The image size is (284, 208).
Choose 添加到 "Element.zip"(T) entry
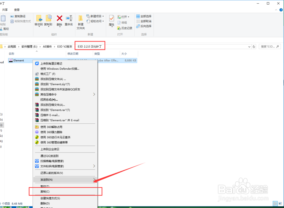(x=65, y=84)
